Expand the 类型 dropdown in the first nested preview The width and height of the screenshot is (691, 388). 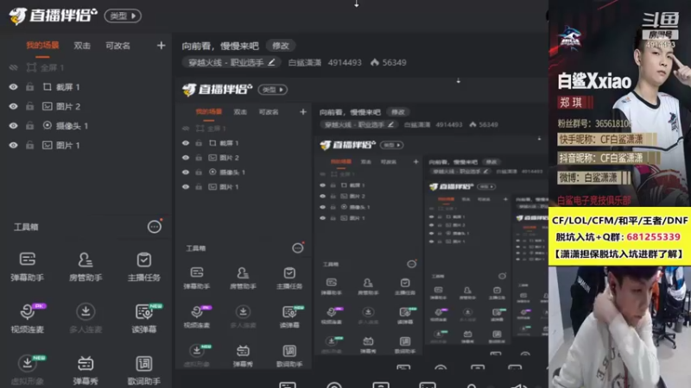tap(273, 90)
